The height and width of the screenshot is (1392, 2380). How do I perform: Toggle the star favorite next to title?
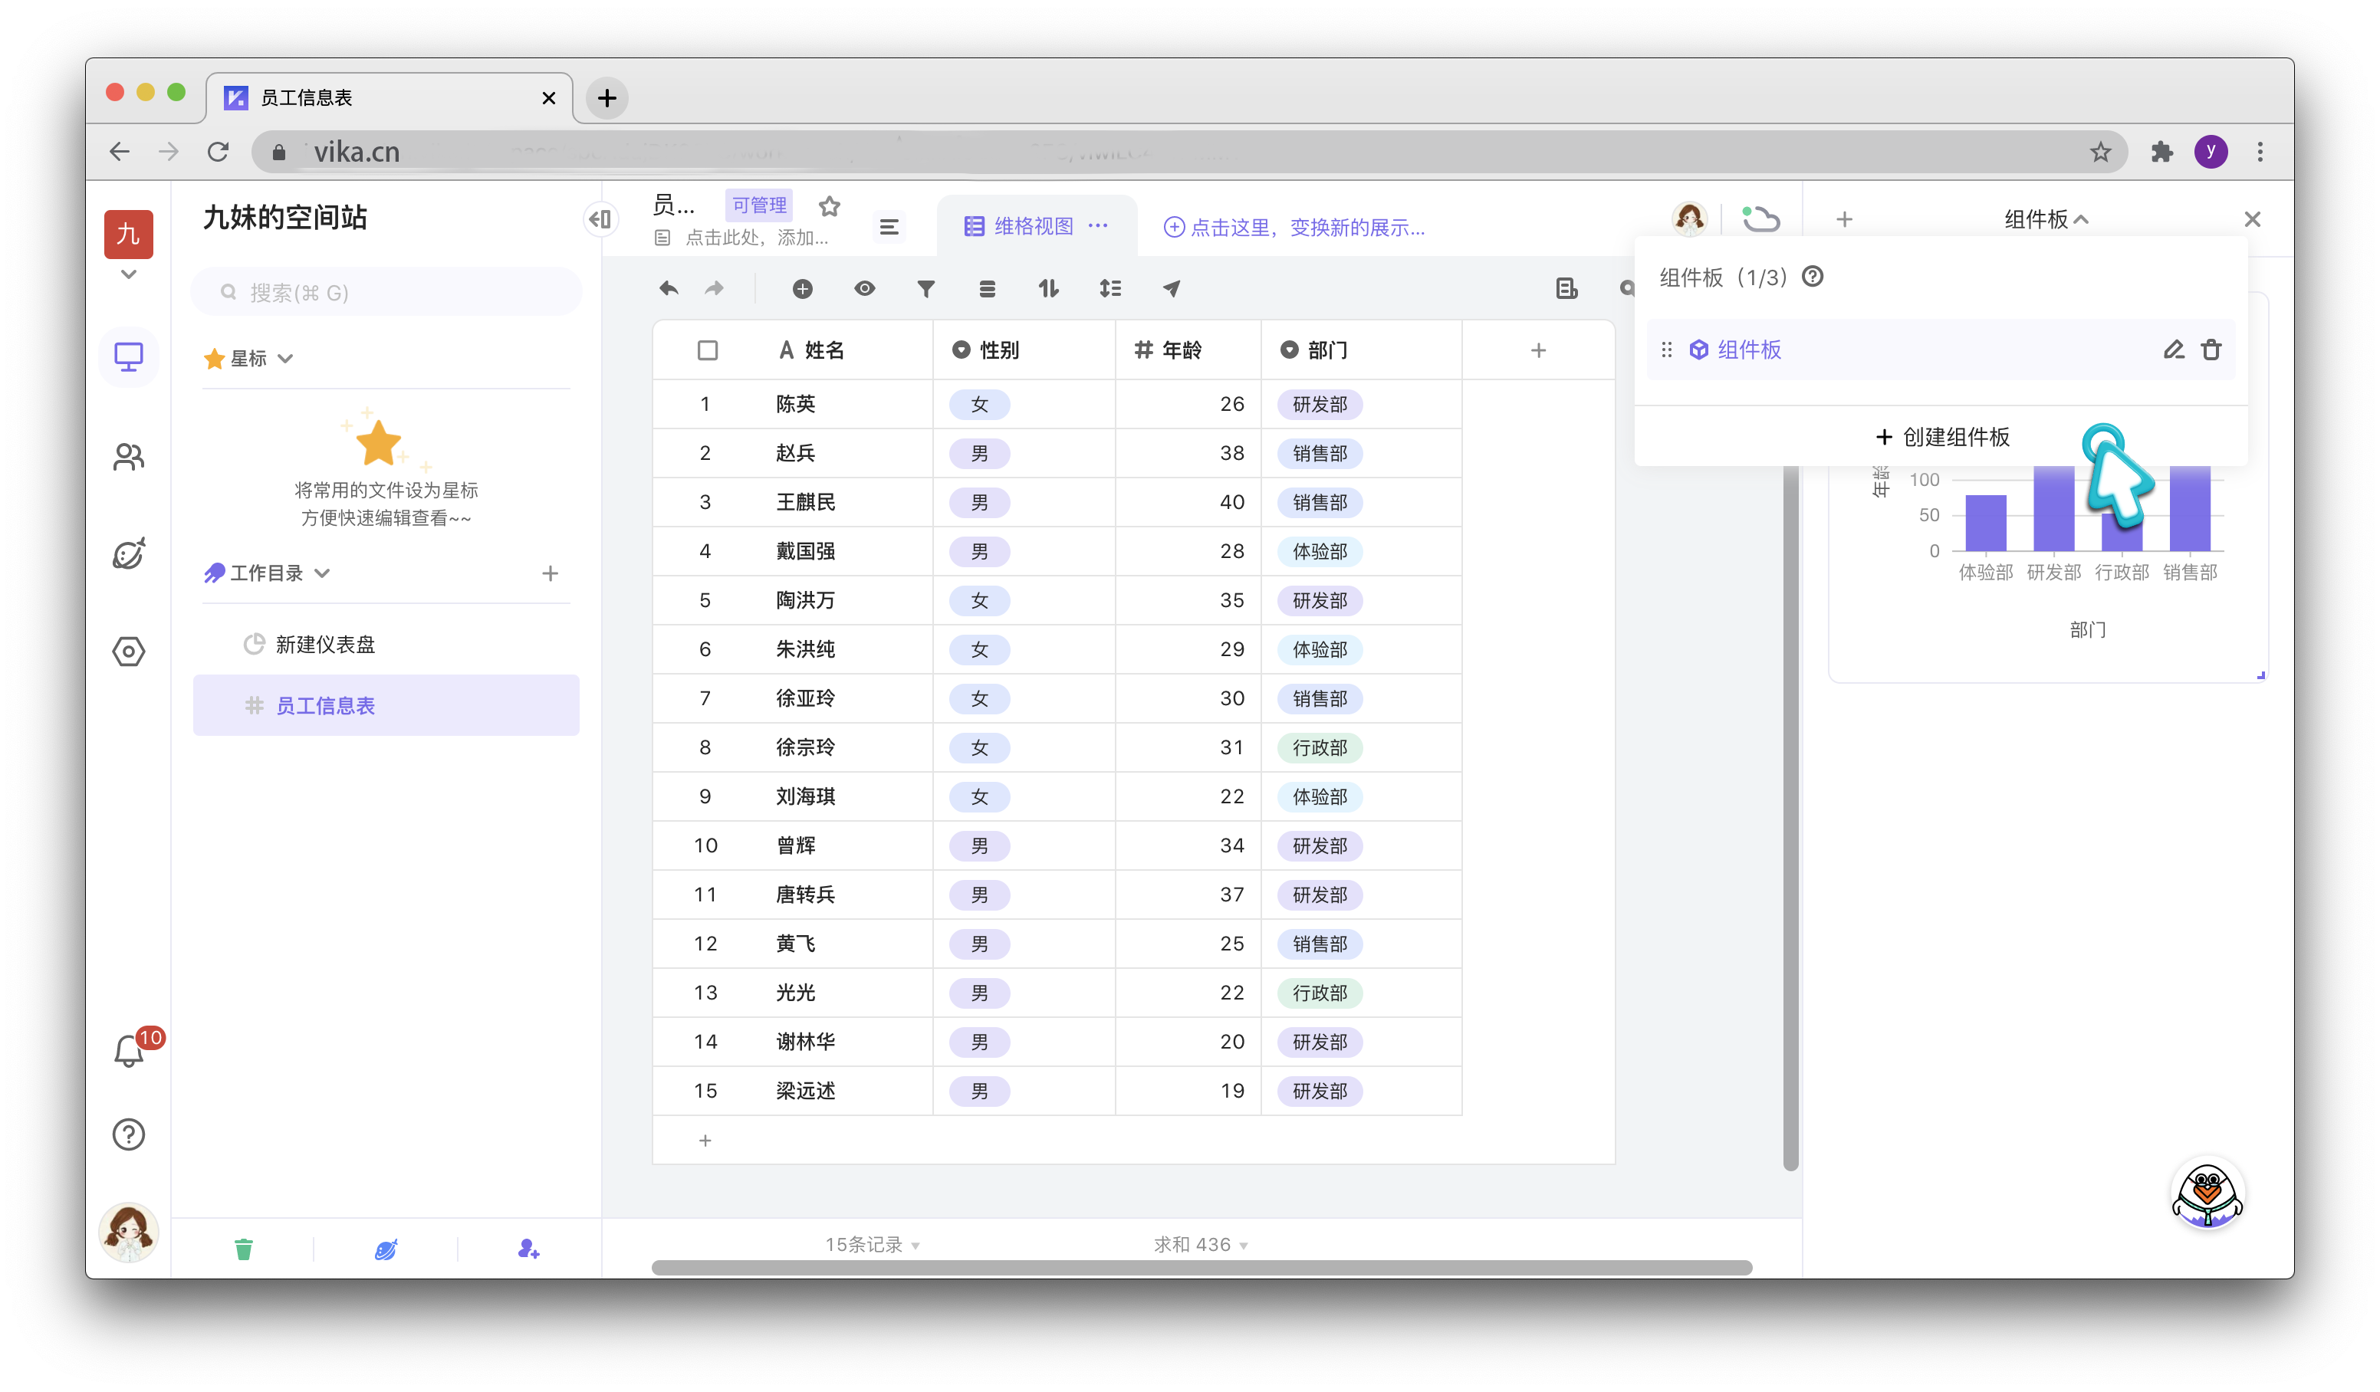point(829,206)
